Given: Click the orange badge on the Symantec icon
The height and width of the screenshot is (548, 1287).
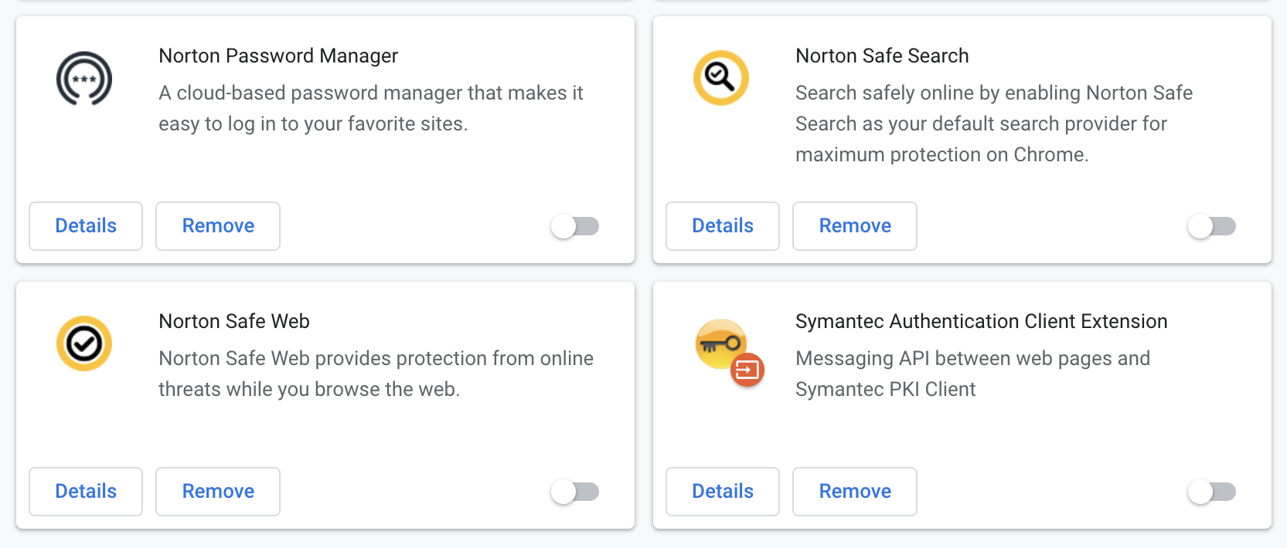Looking at the screenshot, I should coord(747,370).
